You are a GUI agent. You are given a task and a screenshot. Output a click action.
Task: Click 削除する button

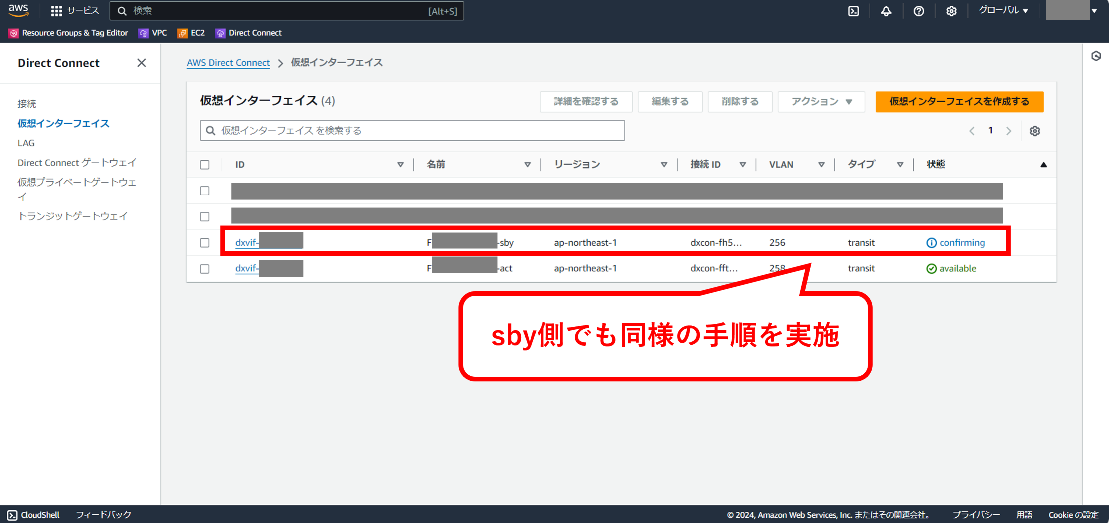coord(740,102)
